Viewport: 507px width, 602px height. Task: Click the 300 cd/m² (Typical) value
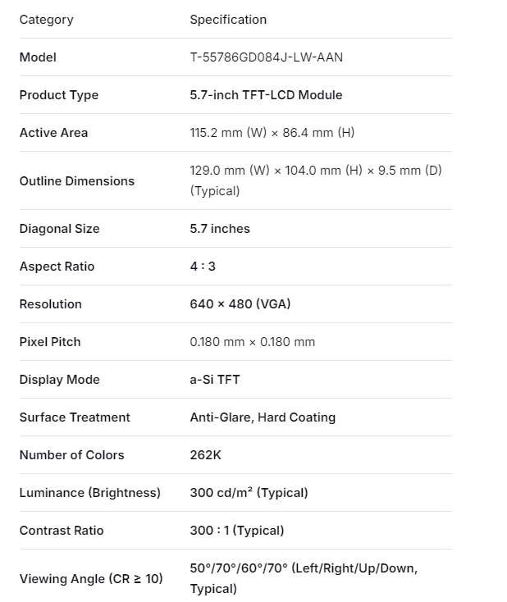[x=249, y=493]
